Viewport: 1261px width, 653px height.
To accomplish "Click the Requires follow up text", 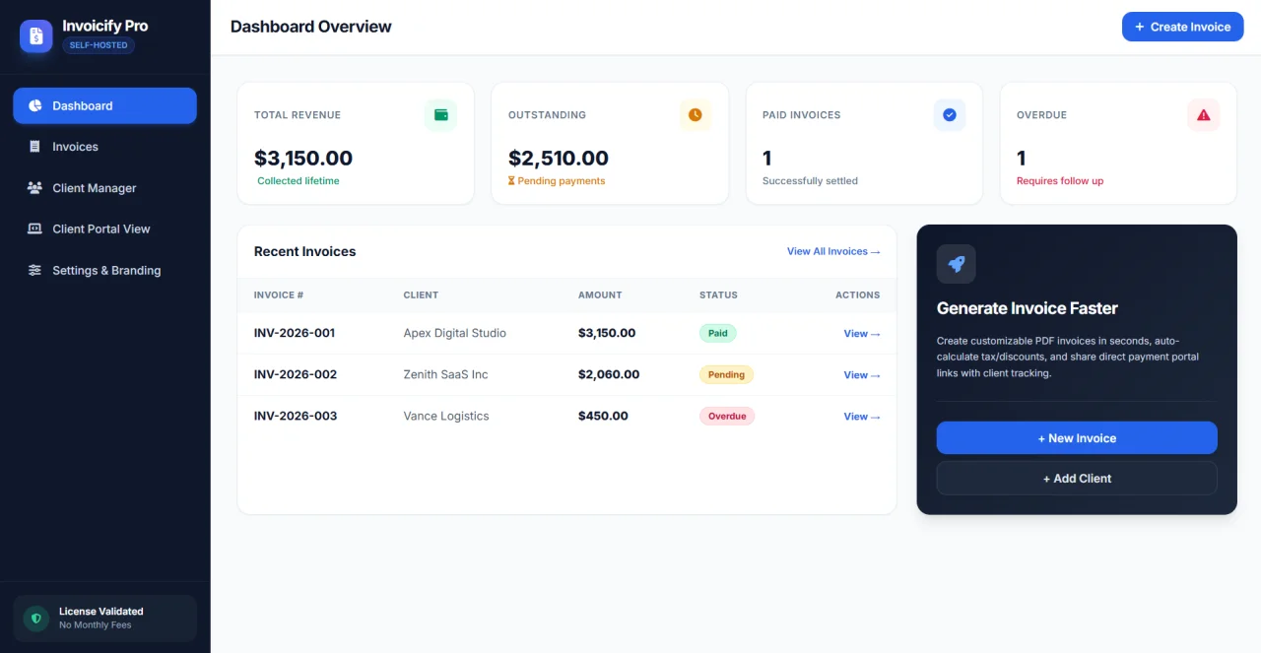I will tap(1060, 181).
